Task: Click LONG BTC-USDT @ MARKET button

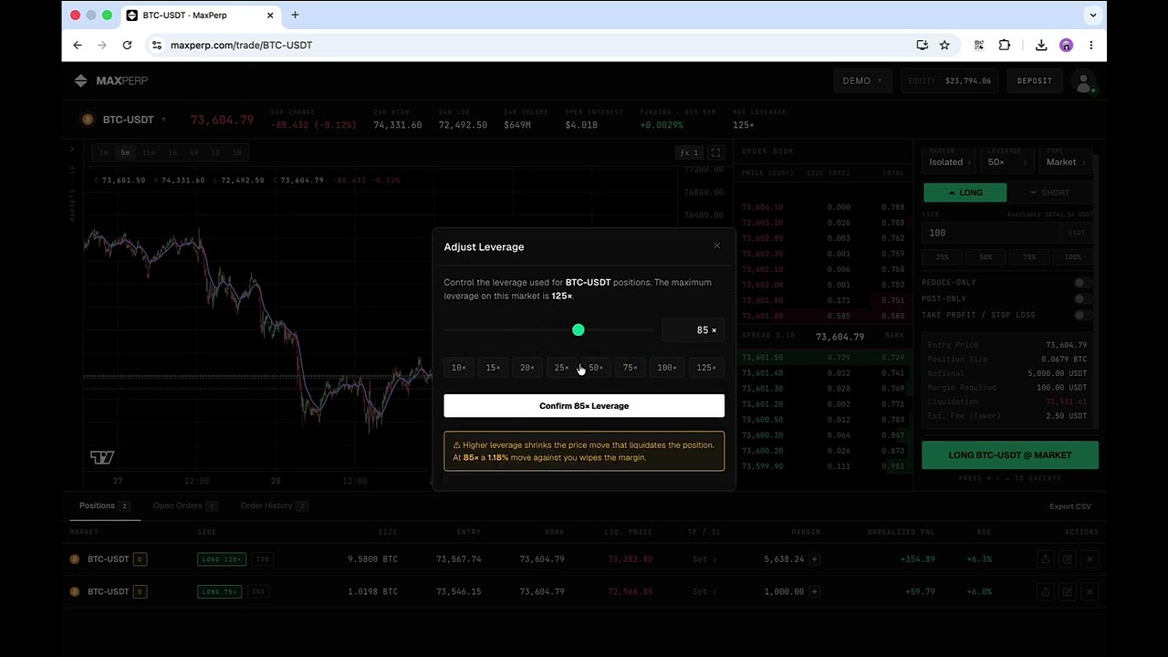Action: tap(1010, 455)
